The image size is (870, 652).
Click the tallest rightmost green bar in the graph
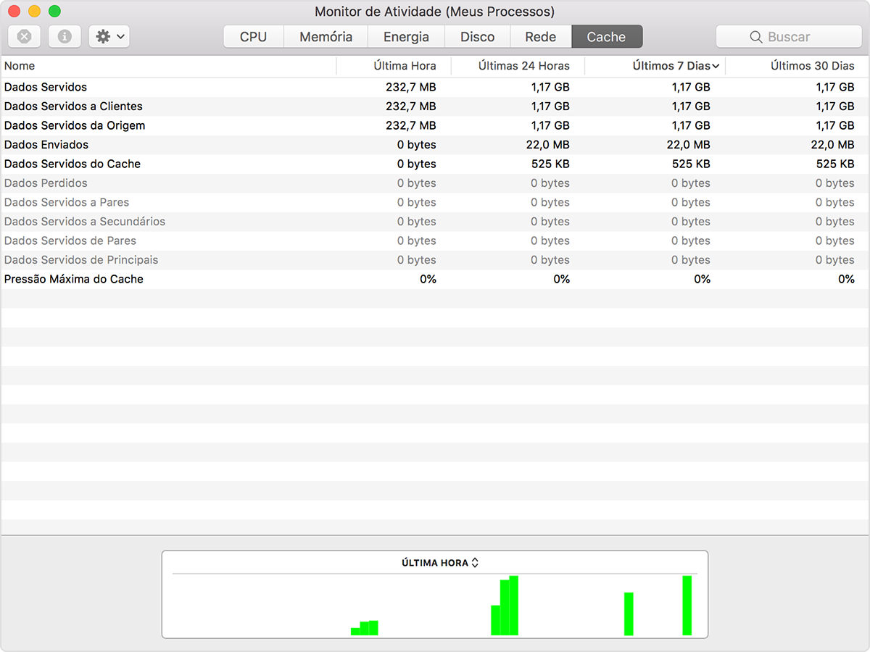click(x=687, y=606)
